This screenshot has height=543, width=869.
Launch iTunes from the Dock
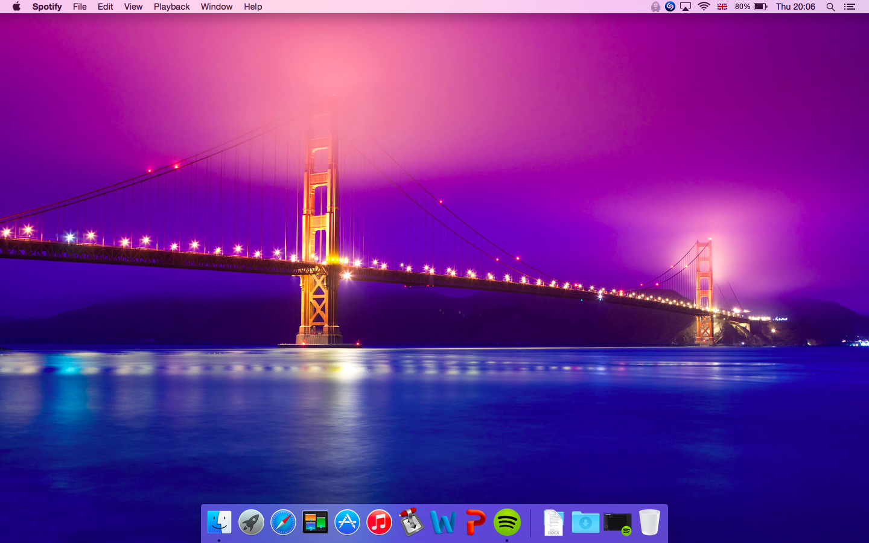(379, 522)
